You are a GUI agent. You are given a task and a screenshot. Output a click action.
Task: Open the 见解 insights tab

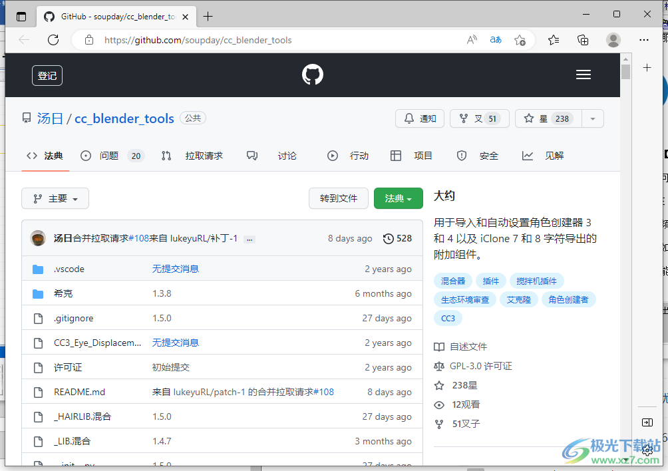point(543,156)
